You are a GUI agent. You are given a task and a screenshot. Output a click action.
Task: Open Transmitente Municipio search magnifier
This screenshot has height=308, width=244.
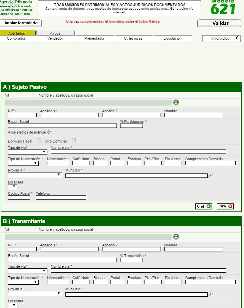tap(211, 293)
